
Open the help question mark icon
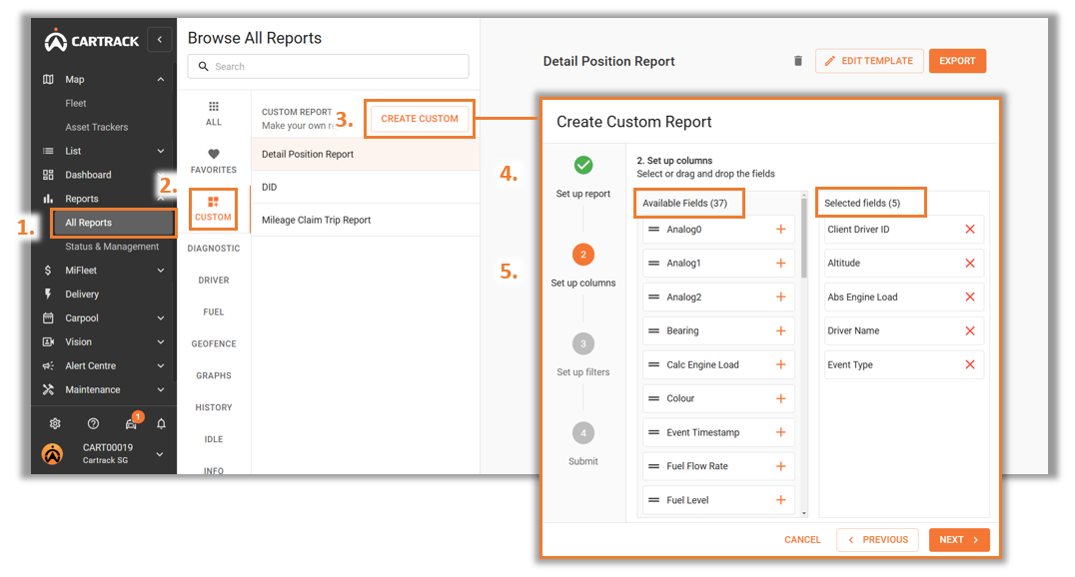tap(93, 423)
